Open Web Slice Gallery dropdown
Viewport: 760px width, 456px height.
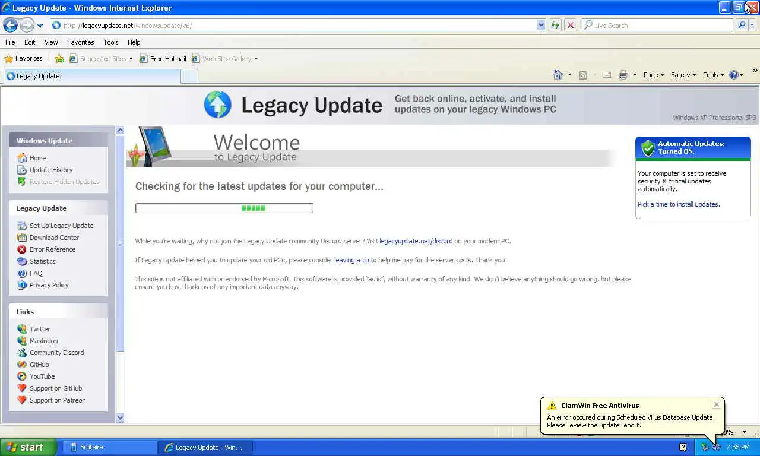224,59
